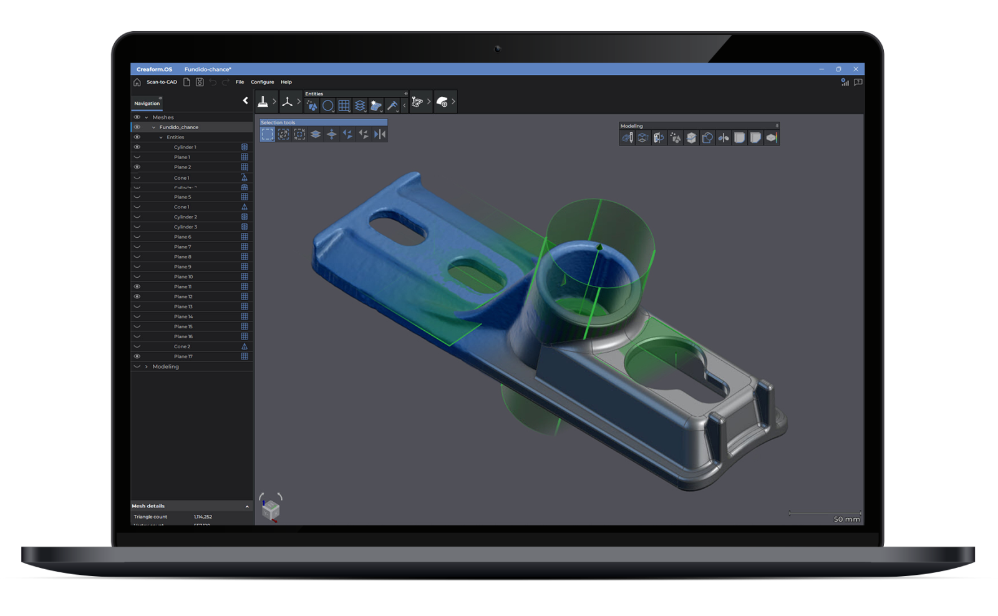Collapse the Fundido_chance mesh node

(154, 127)
